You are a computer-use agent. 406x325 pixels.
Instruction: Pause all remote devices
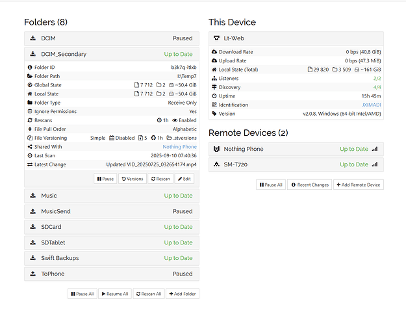[x=270, y=185]
